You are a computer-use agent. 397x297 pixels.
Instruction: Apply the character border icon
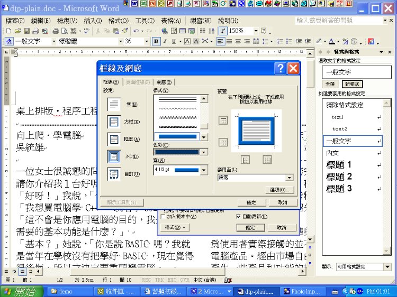[x=187, y=41]
